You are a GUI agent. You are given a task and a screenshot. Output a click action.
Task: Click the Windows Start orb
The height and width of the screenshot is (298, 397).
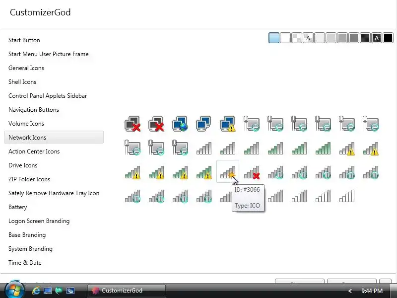[14, 290]
